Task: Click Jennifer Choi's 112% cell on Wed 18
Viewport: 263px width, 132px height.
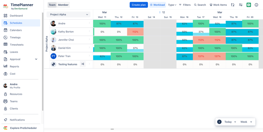Action: click(x=218, y=40)
